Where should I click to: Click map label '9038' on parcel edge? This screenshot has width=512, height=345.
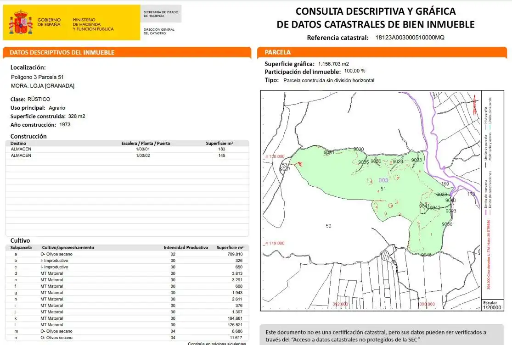click(x=447, y=224)
